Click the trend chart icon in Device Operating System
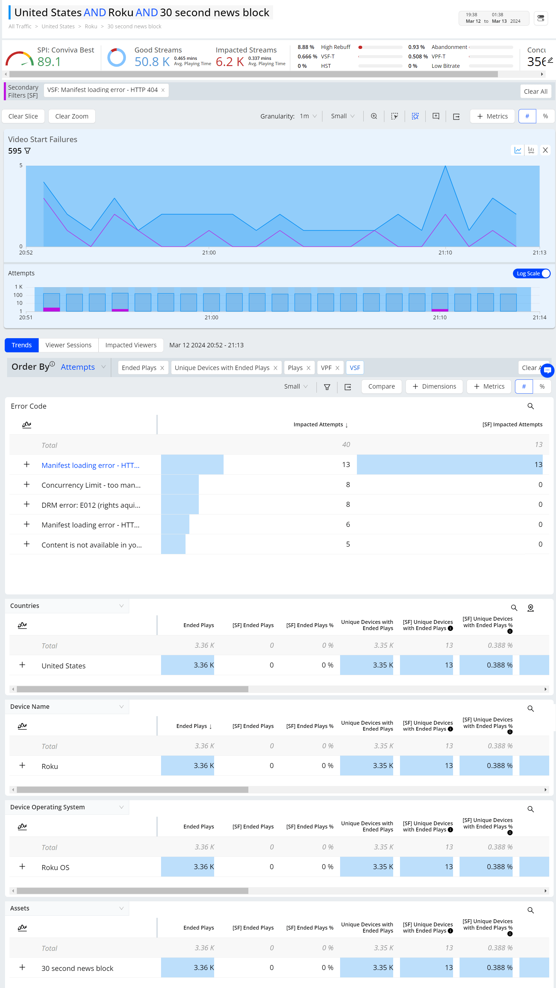Screen dimensions: 556x988 (x=22, y=826)
